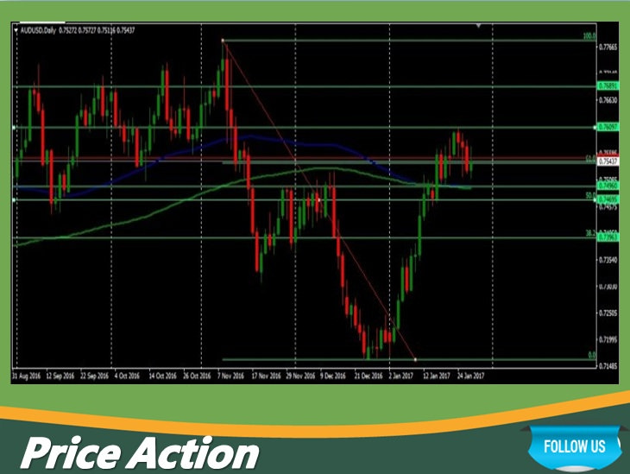This screenshot has width=630, height=474.
Task: Click the chart shift triangle marker at top
Action: (479, 26)
